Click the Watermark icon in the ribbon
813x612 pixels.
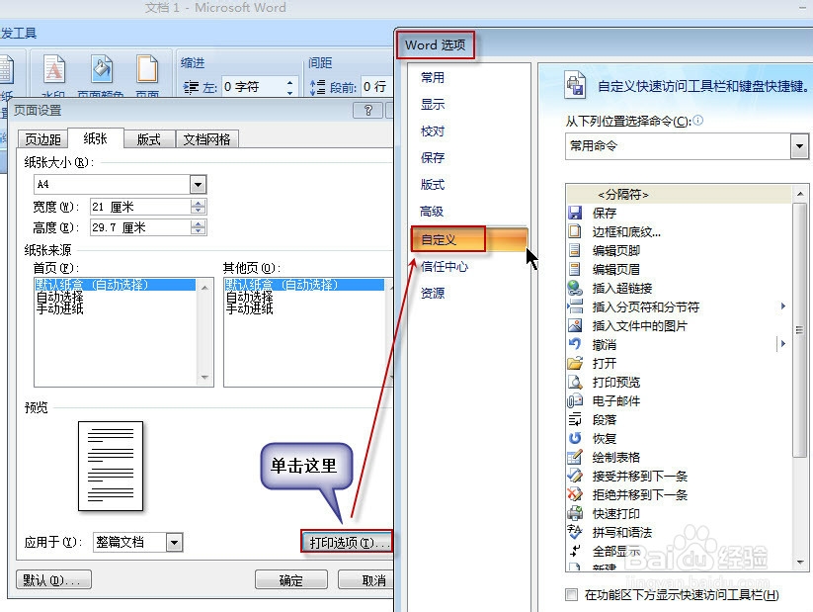54,69
